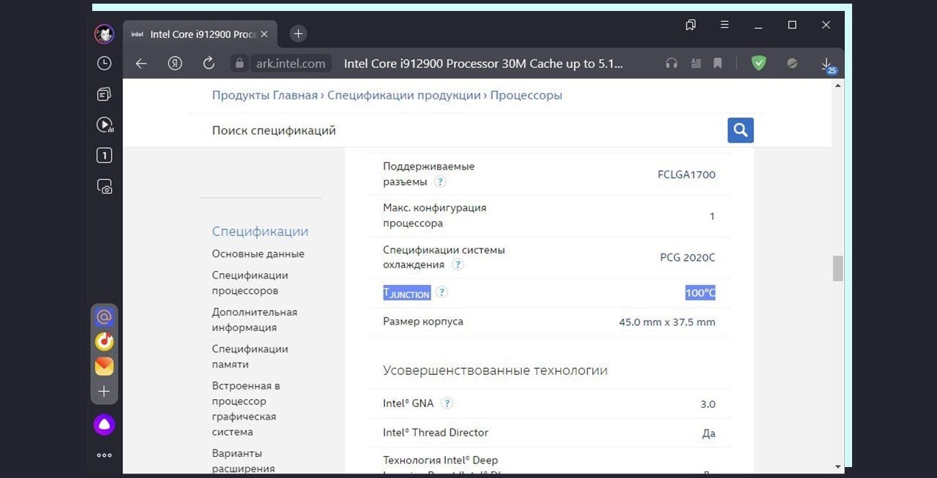The width and height of the screenshot is (937, 478).
Task: Close the Intel Core i912900 tab
Action: click(x=264, y=34)
